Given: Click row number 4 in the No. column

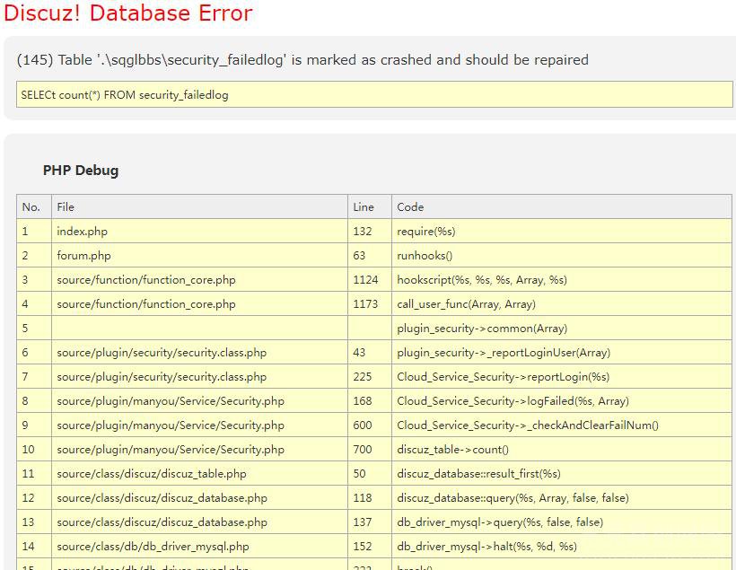Looking at the screenshot, I should pyautogui.click(x=25, y=304).
